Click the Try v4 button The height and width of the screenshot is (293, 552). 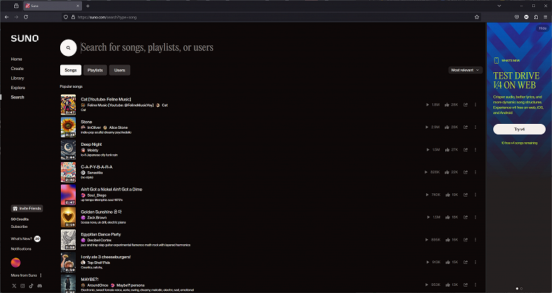519,130
